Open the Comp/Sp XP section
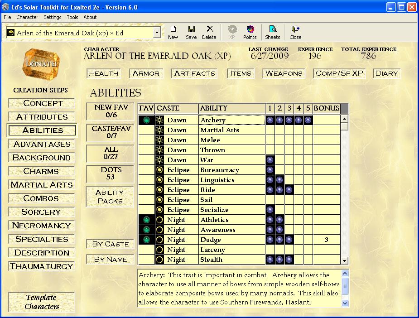The image size is (419, 318). point(339,73)
